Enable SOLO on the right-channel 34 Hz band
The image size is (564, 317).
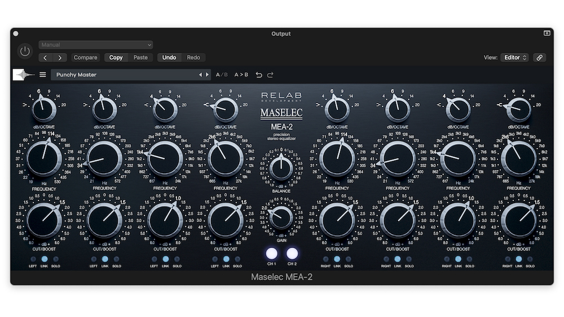[x=408, y=259]
